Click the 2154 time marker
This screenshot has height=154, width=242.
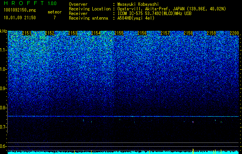click(96, 33)
